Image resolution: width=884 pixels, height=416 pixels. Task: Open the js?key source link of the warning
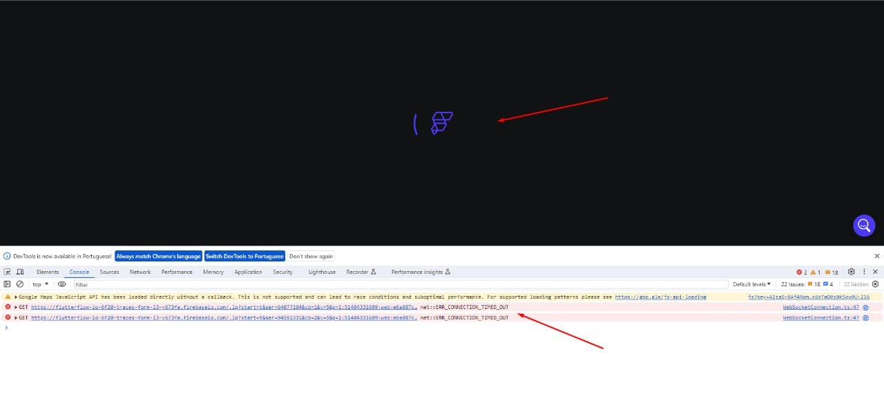809,297
